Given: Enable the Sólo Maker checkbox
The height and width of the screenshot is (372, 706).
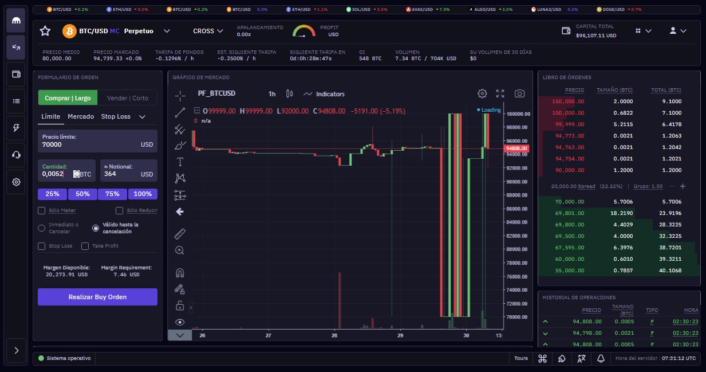Looking at the screenshot, I should coord(41,210).
